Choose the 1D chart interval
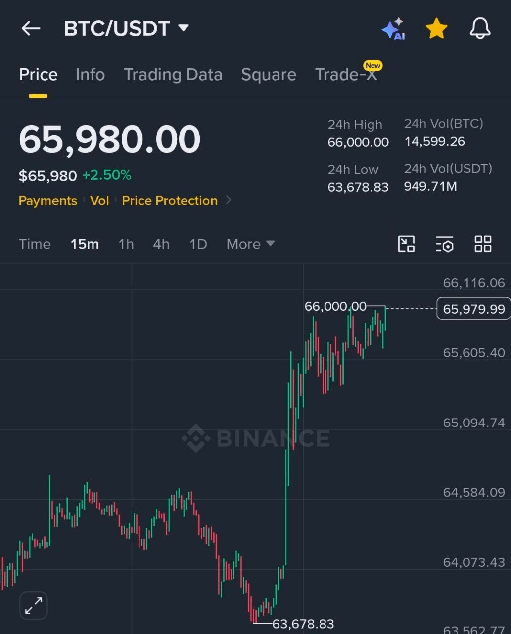Viewport: 511px width, 634px height. click(198, 244)
